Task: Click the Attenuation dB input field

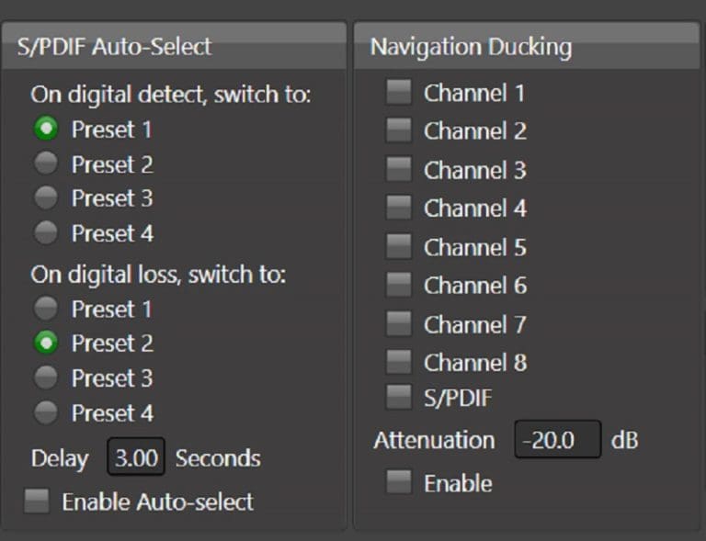Action: click(x=557, y=440)
